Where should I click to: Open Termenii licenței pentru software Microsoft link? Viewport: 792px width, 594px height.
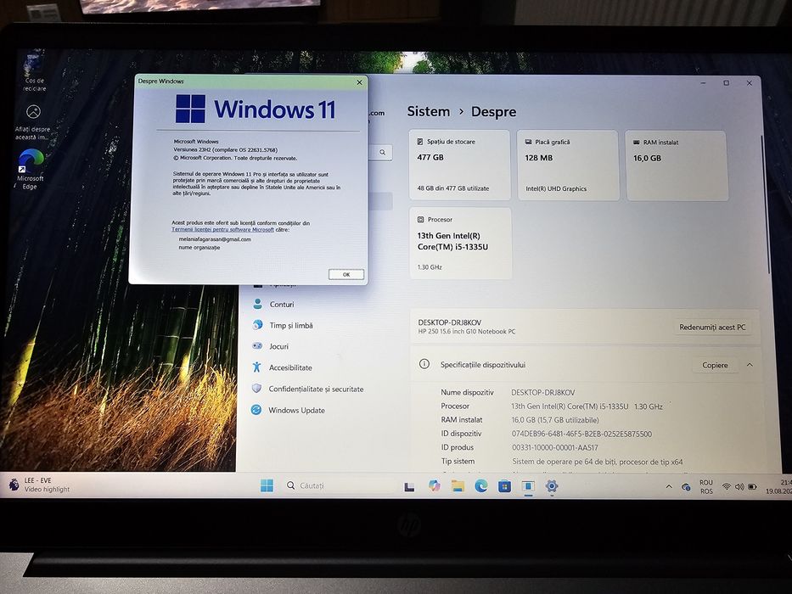222,230
